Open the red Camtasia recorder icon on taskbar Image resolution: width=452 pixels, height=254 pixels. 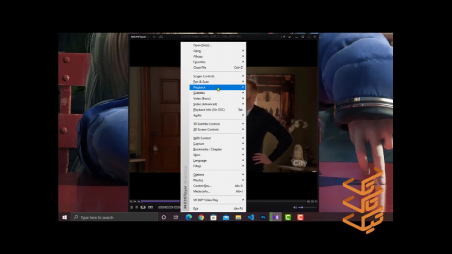[x=300, y=217]
